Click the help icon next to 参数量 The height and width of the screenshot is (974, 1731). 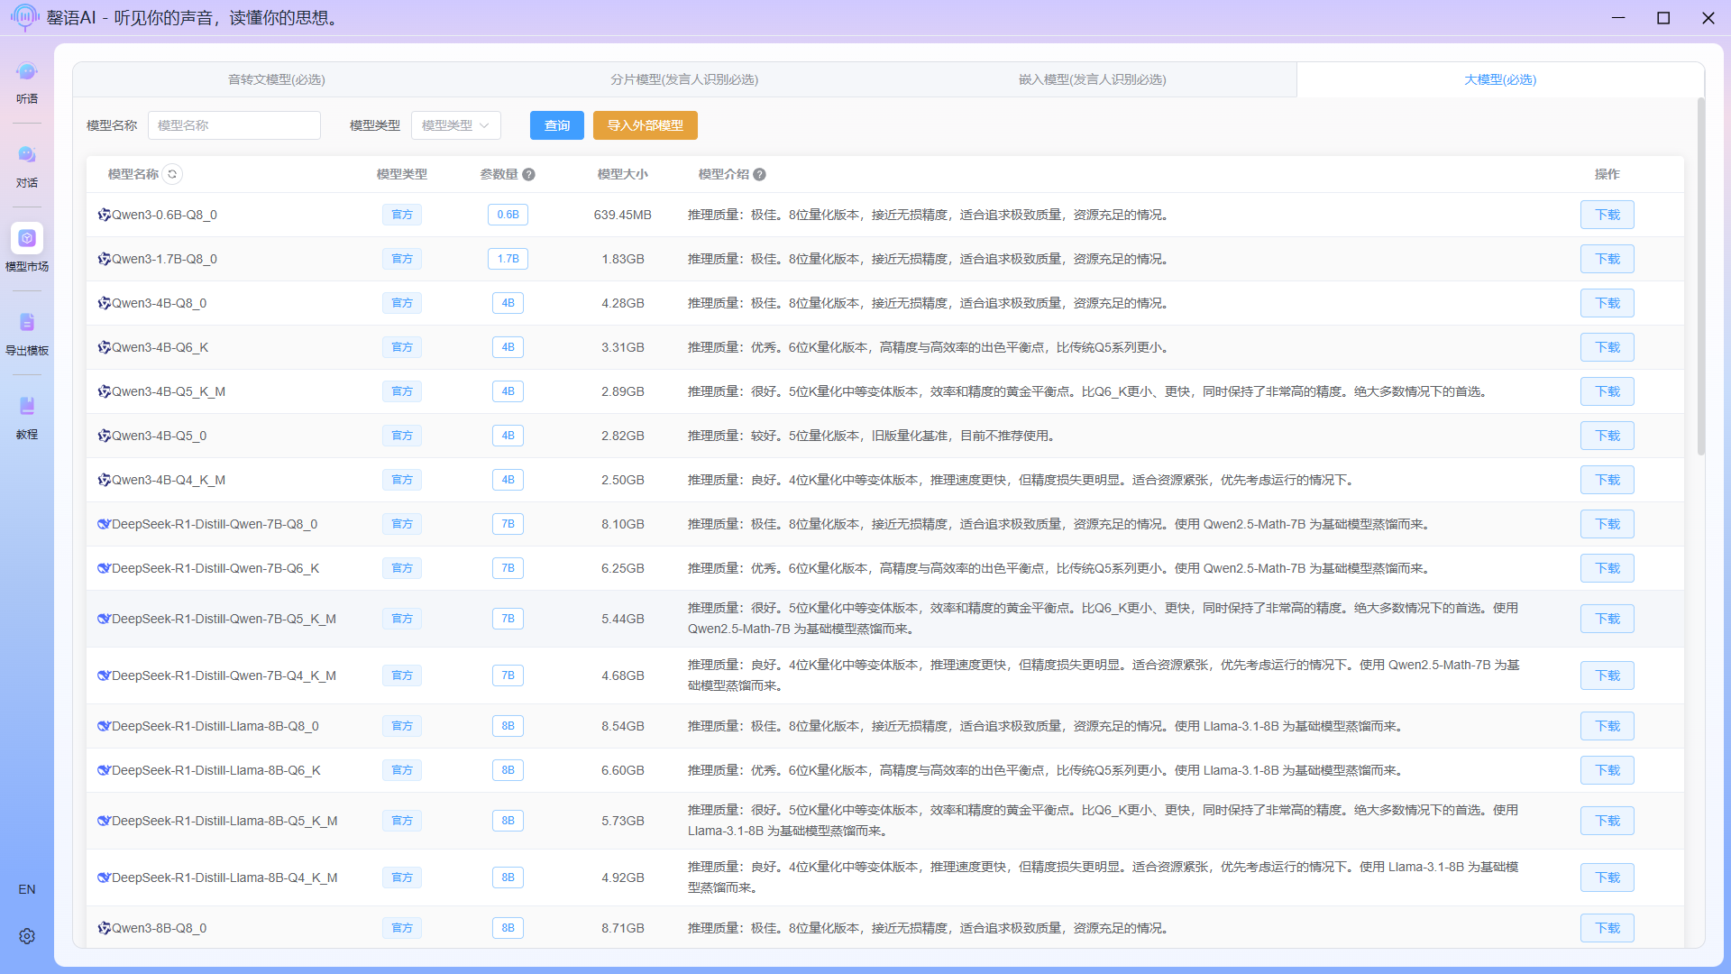pos(529,175)
